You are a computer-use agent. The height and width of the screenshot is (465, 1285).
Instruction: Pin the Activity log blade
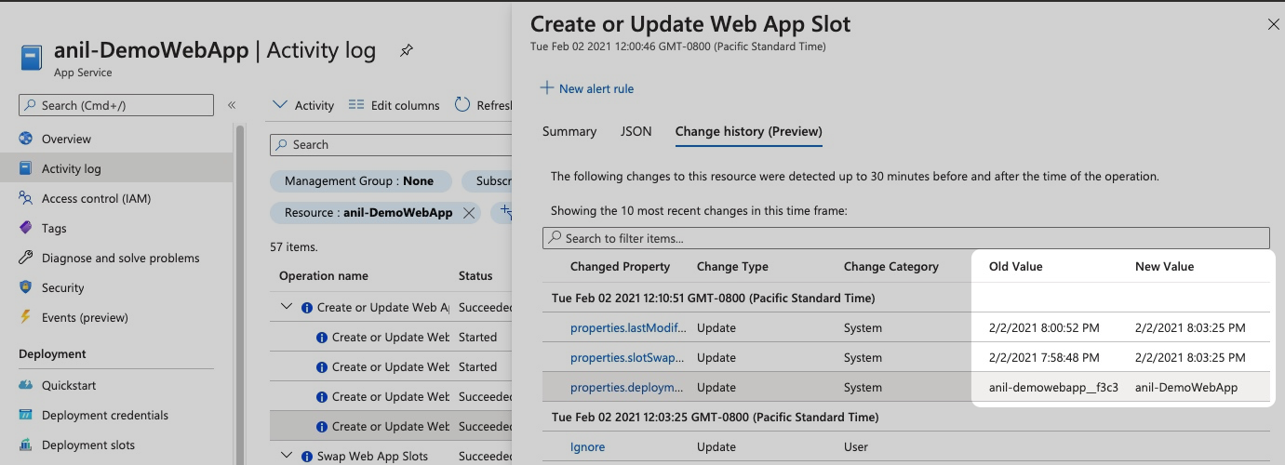click(407, 51)
